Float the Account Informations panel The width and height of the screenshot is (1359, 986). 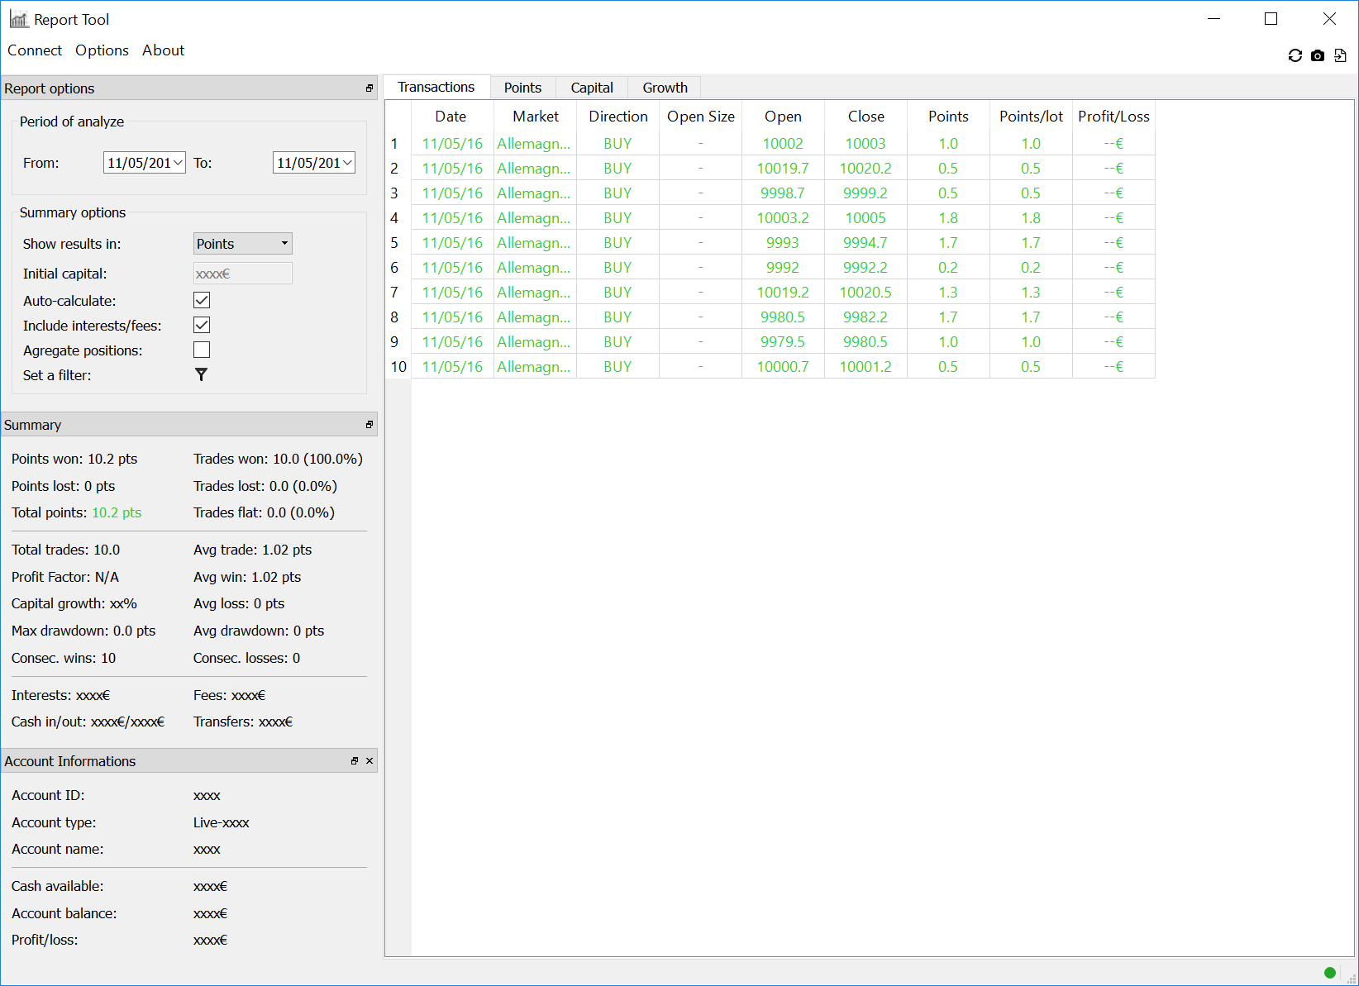pyautogui.click(x=355, y=761)
